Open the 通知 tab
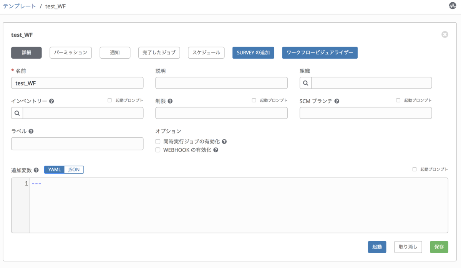The height and width of the screenshot is (268, 461). [115, 53]
